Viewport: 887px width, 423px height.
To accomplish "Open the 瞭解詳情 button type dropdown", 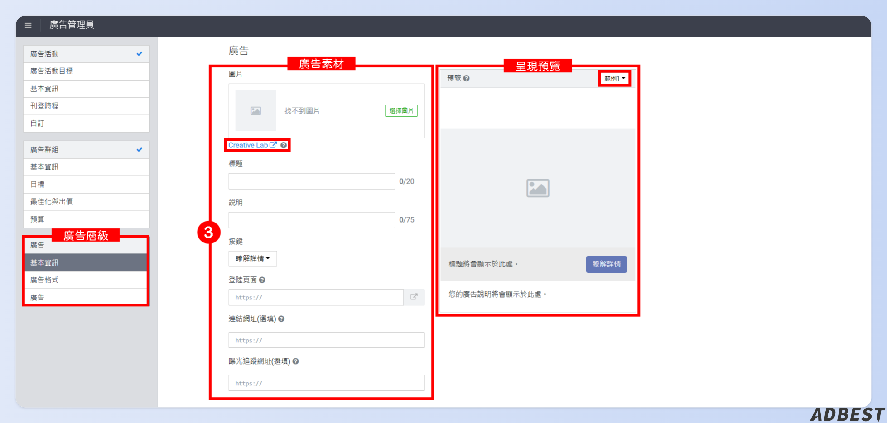I will click(x=252, y=259).
